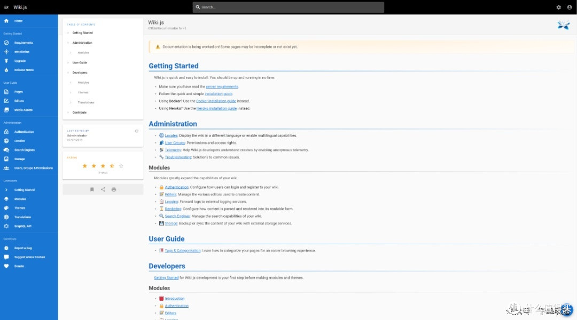Click the Suggest a New Feature icon
Screen dimensions: 577x320
coord(6,257)
